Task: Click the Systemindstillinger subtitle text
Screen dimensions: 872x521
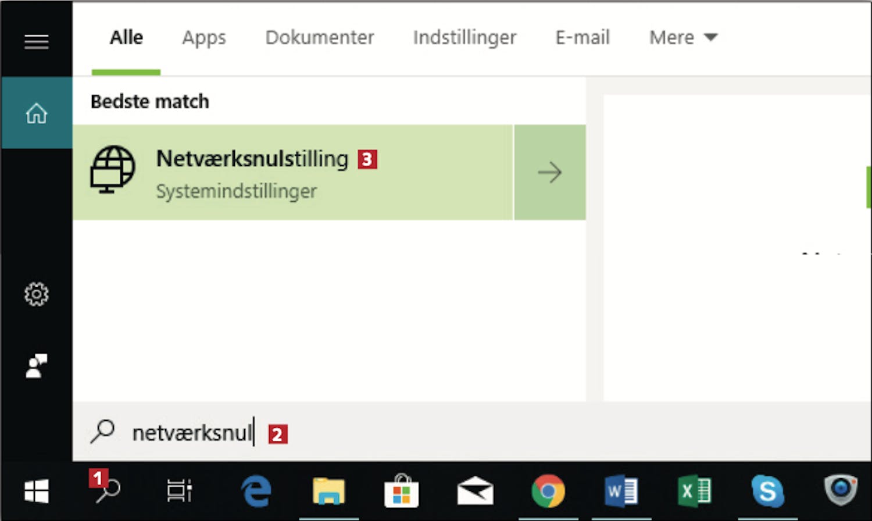Action: 237,191
